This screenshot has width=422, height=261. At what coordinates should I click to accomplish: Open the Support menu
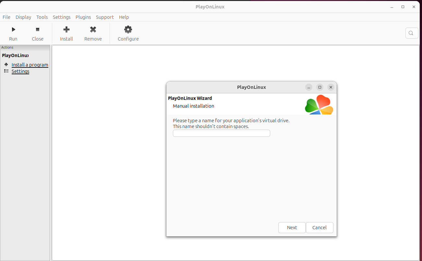coord(105,17)
